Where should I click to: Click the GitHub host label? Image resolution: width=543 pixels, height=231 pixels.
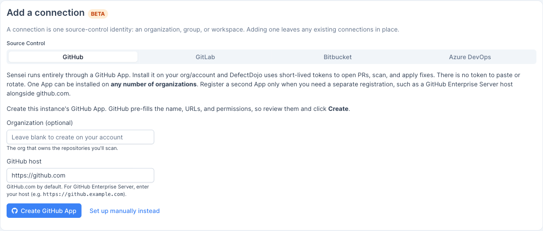(x=24, y=161)
